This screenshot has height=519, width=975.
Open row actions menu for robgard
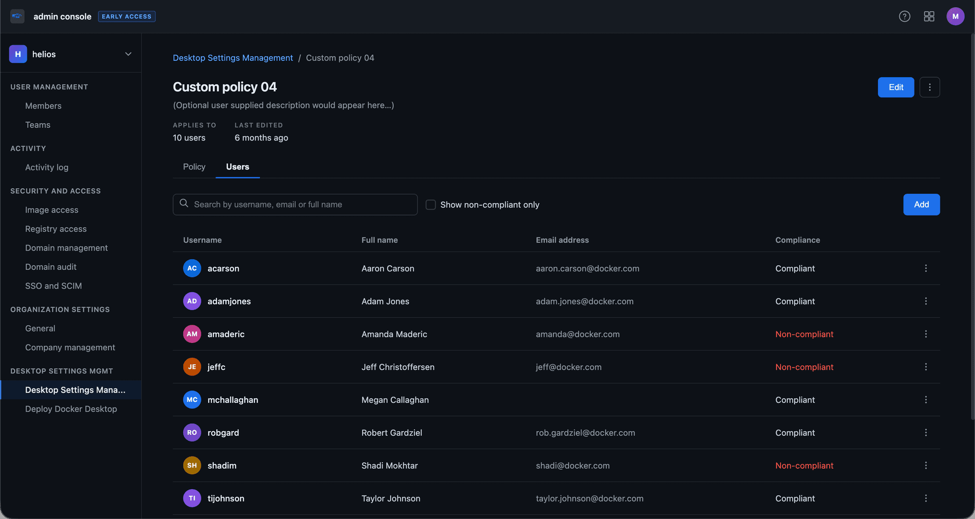coord(926,432)
